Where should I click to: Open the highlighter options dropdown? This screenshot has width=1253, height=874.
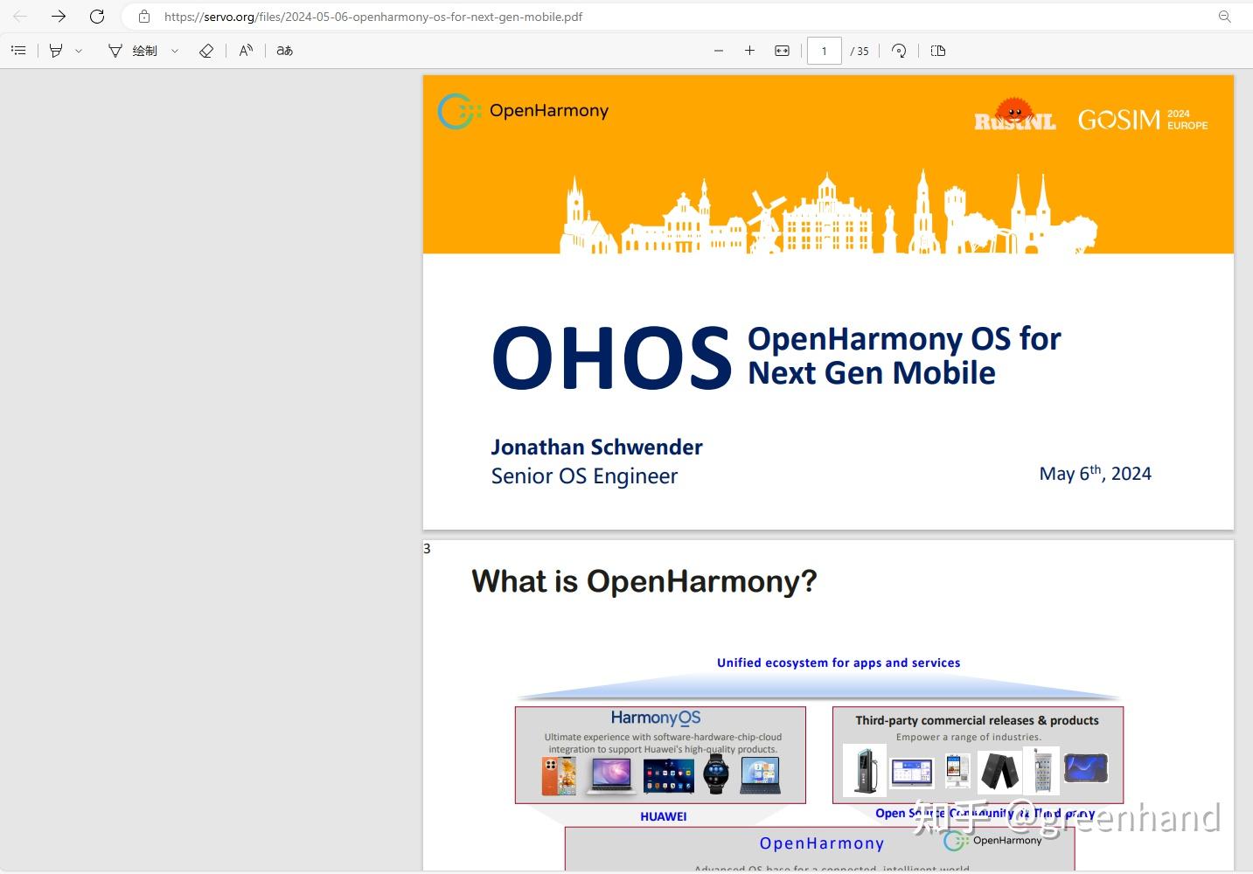click(78, 50)
